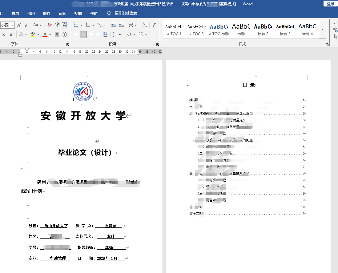Click the search magnifier icon at ribbon edge

coord(335,22)
